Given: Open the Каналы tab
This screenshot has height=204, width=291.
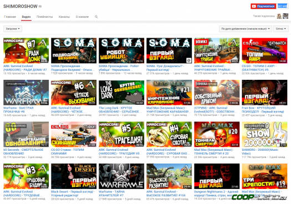Looking at the screenshot, I should [64, 17].
